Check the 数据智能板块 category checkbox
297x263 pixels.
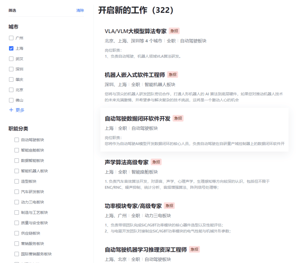[17, 161]
